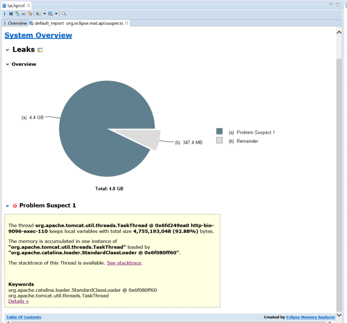Image resolution: width=347 pixels, height=323 pixels.
Task: Click the scroll down arrow of report
Action: pos(339,315)
